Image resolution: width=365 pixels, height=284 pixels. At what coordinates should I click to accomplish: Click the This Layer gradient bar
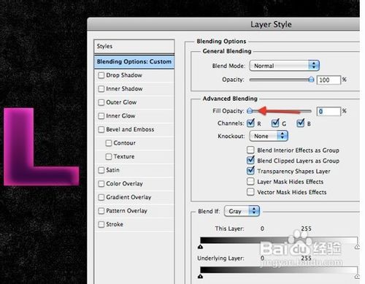pos(279,240)
